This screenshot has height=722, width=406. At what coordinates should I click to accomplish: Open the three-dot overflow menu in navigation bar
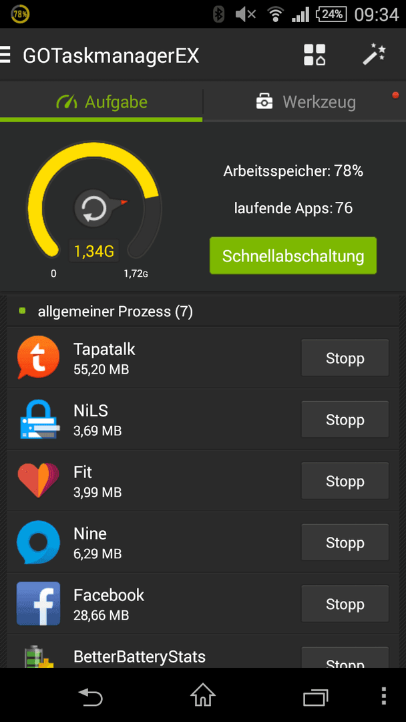click(x=385, y=696)
